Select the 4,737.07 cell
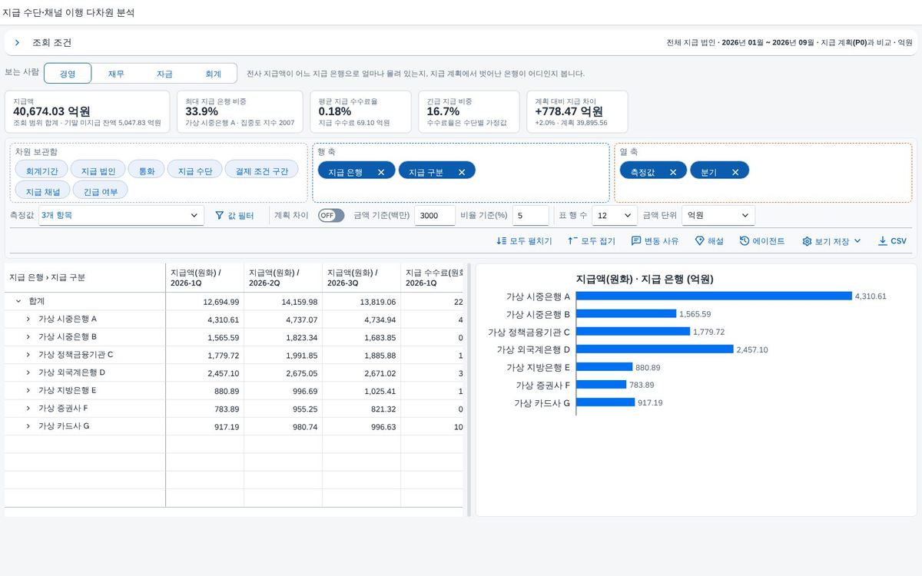This screenshot has width=922, height=576. (x=283, y=319)
